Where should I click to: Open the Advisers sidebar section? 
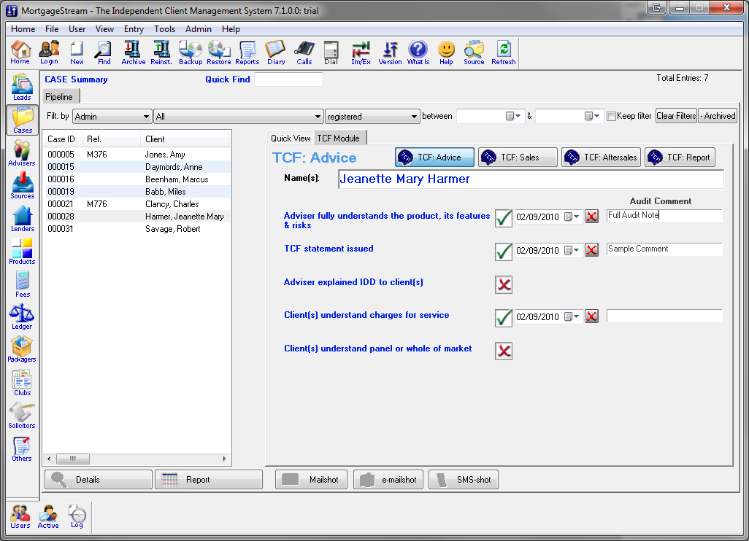22,152
